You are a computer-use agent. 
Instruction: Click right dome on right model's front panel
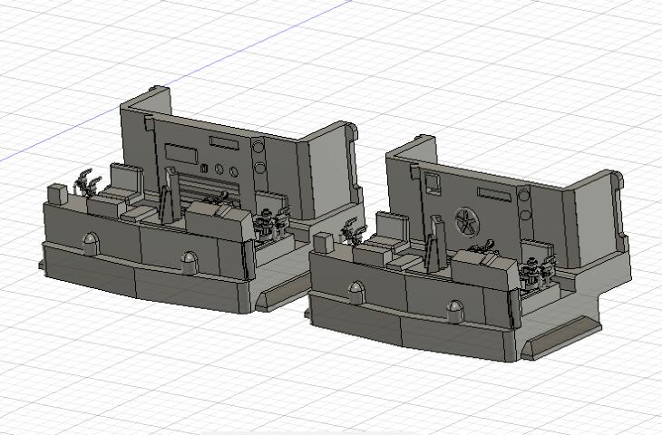453,313
